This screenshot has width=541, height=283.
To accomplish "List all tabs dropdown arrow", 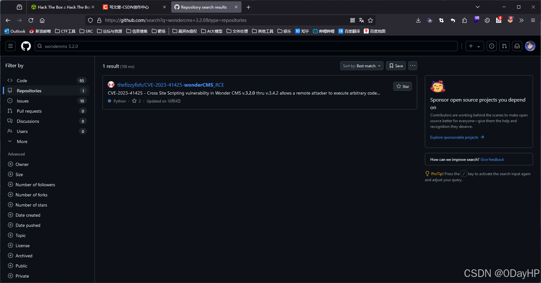I will point(478,7).
